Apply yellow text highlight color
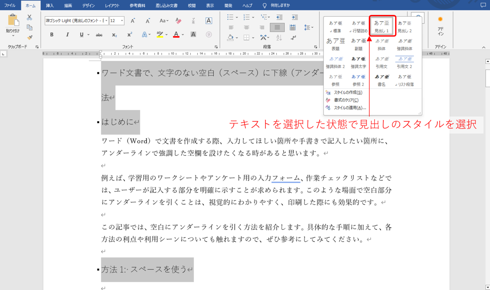 pos(160,34)
